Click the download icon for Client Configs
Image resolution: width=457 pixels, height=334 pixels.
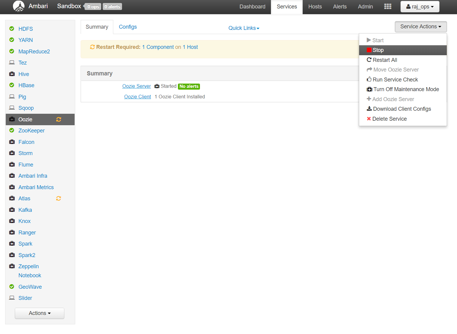point(369,109)
